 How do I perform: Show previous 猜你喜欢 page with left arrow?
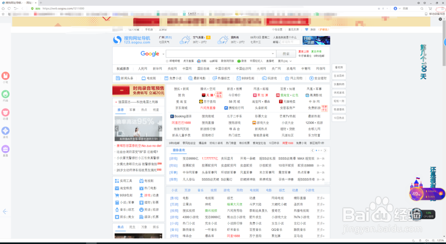tap(312, 150)
